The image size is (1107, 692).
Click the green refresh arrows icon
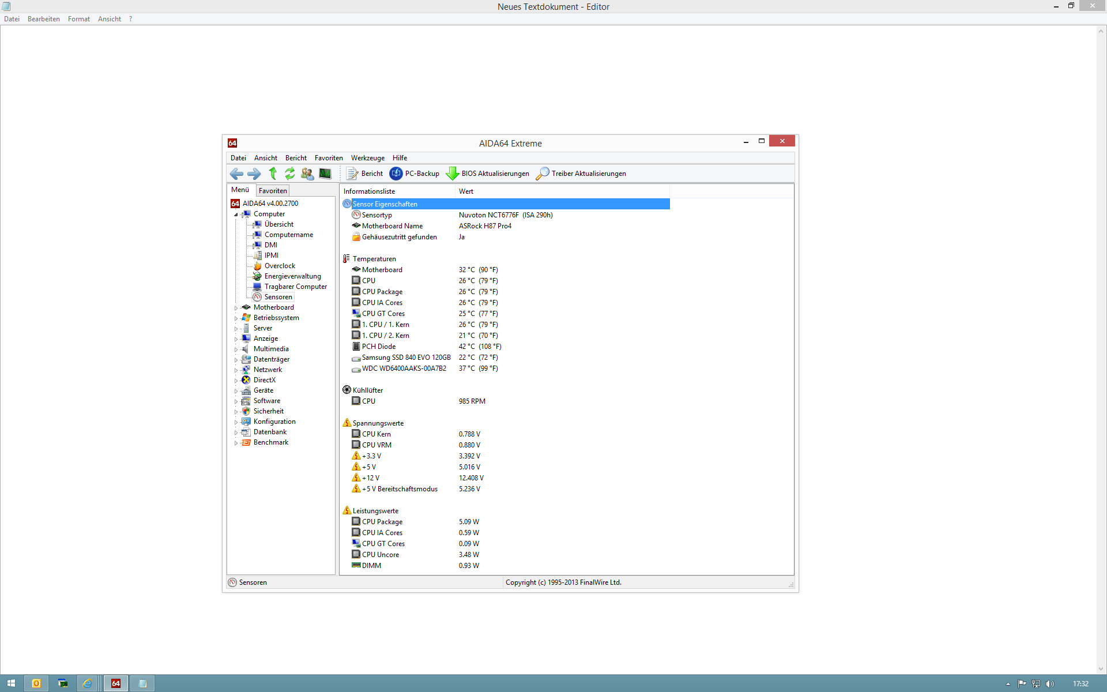point(290,174)
